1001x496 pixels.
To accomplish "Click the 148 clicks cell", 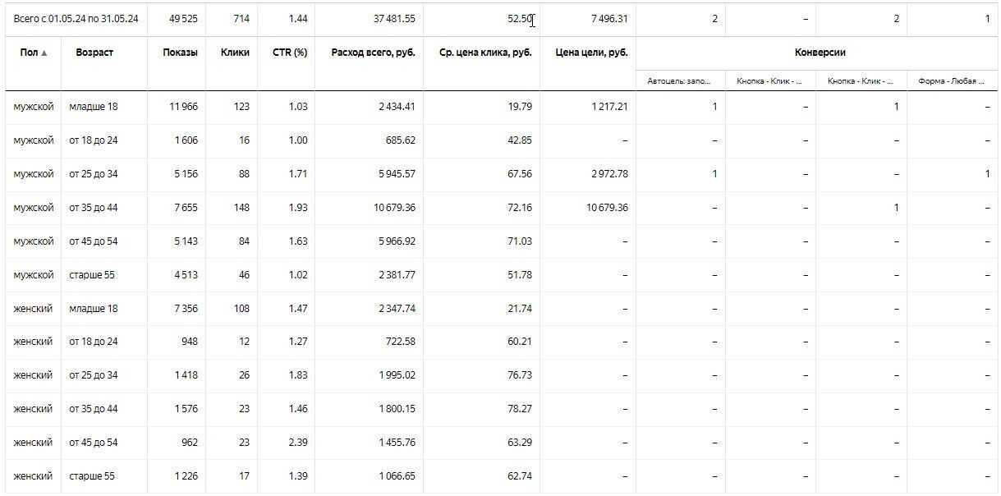I will point(240,208).
